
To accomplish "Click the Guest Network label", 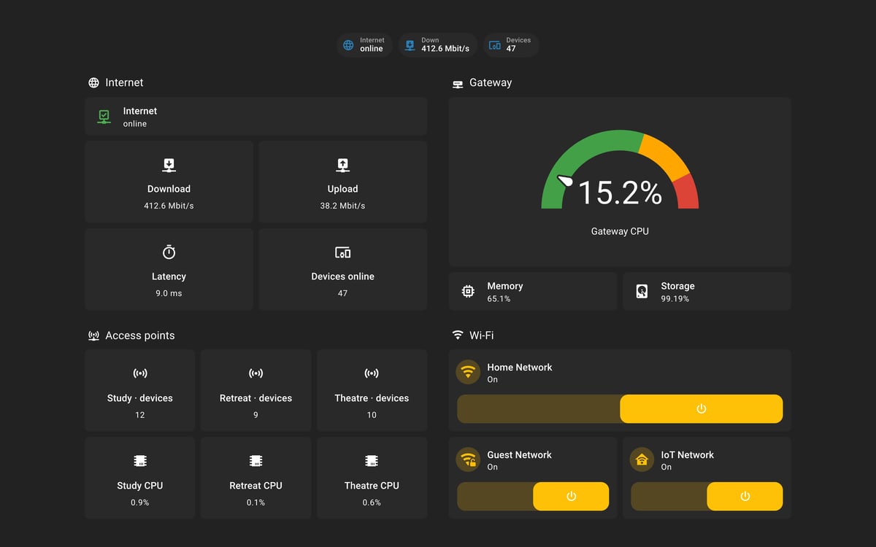I will pyautogui.click(x=519, y=454).
